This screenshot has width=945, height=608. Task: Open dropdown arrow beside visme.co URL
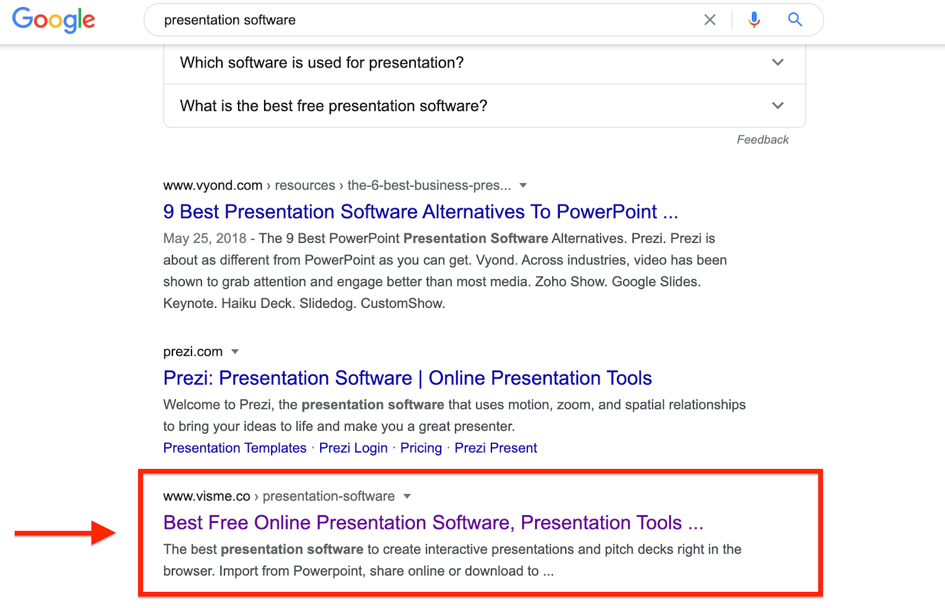(407, 496)
